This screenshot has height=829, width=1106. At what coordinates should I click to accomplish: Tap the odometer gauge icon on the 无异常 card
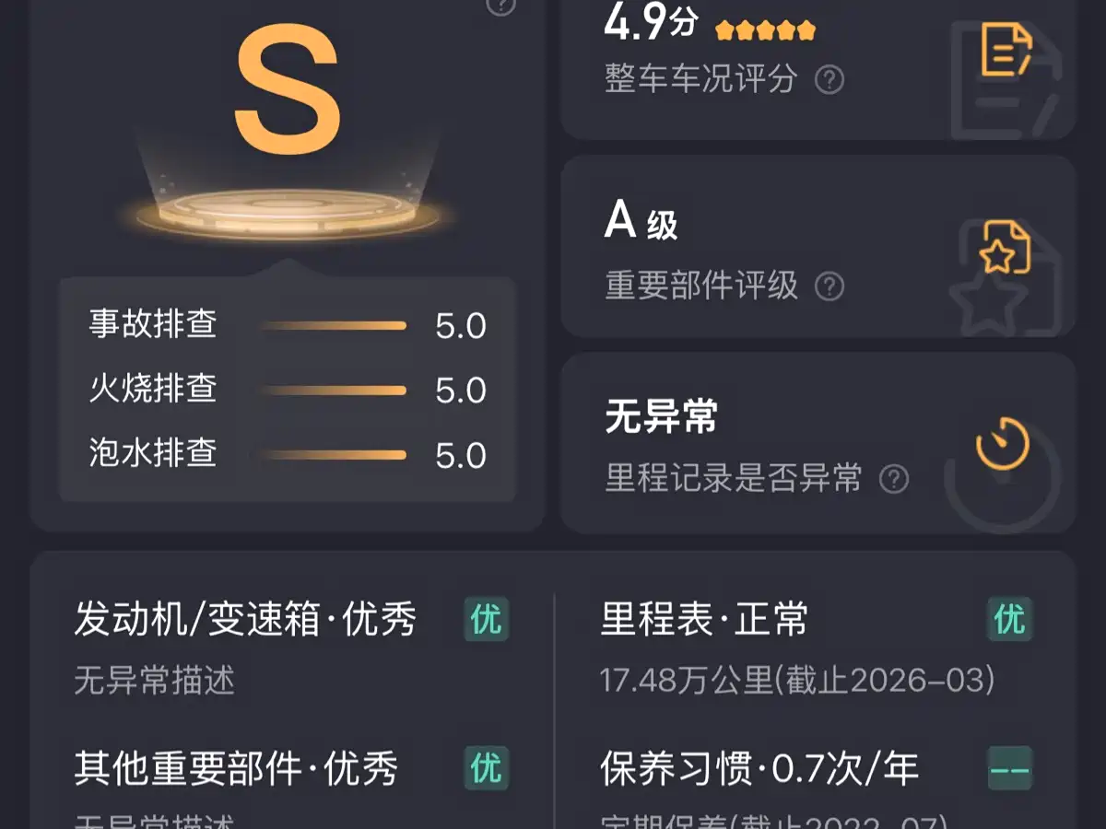point(1002,445)
